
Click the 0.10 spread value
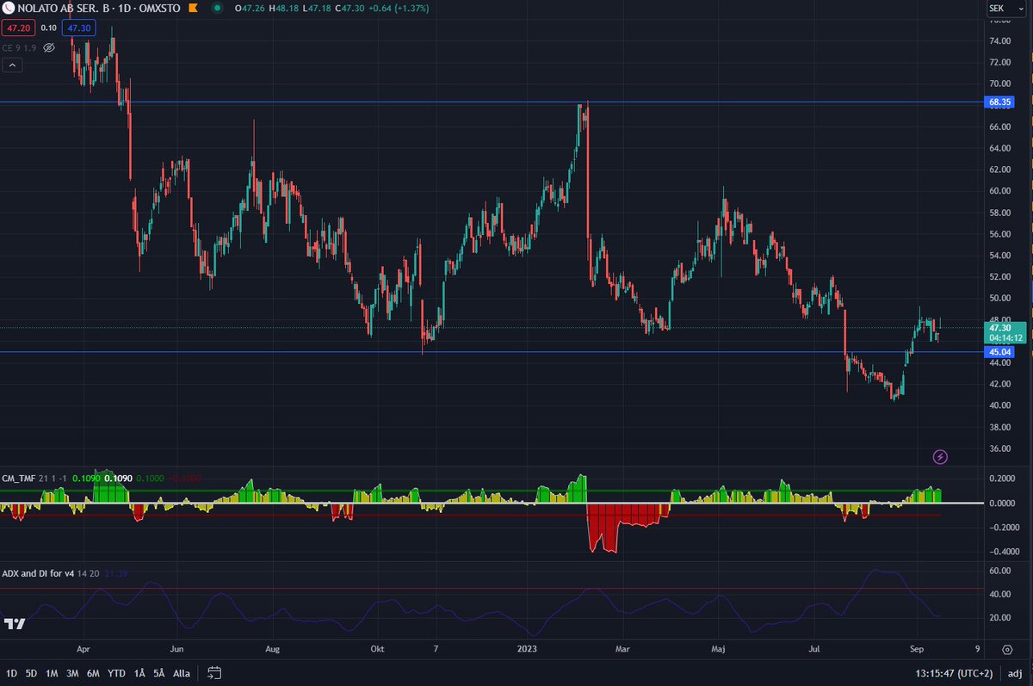48,28
